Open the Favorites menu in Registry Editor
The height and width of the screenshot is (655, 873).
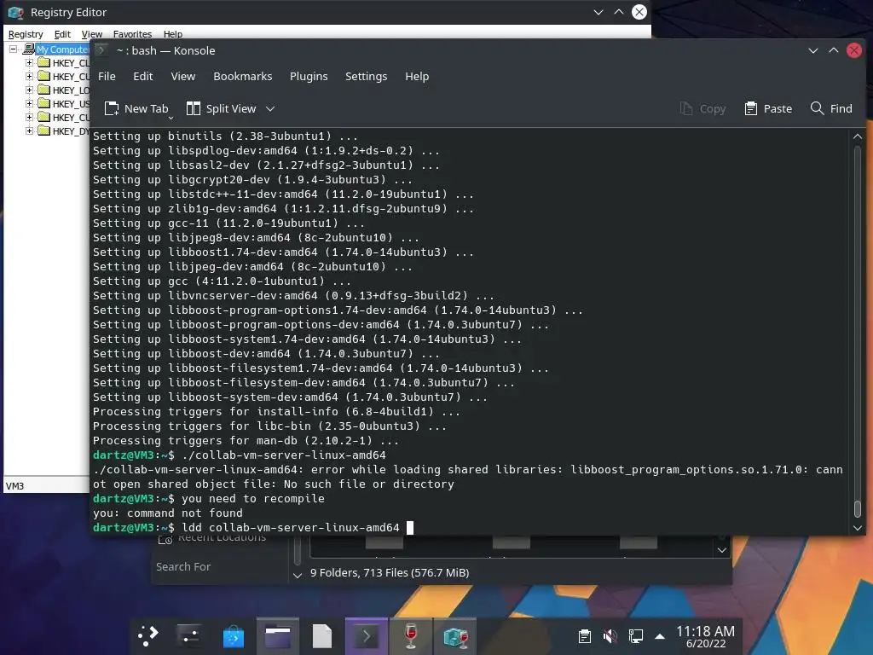(x=132, y=34)
